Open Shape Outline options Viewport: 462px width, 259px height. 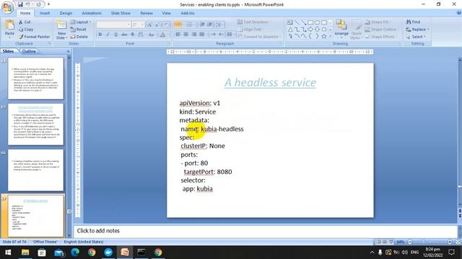(x=382, y=29)
